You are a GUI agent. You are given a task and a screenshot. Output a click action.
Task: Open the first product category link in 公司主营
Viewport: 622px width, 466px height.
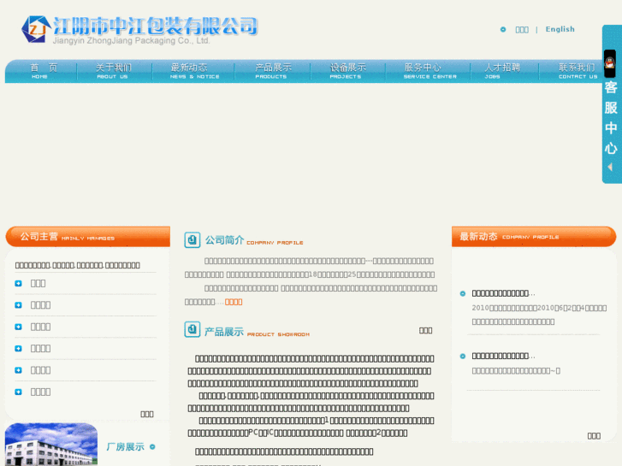tap(39, 284)
